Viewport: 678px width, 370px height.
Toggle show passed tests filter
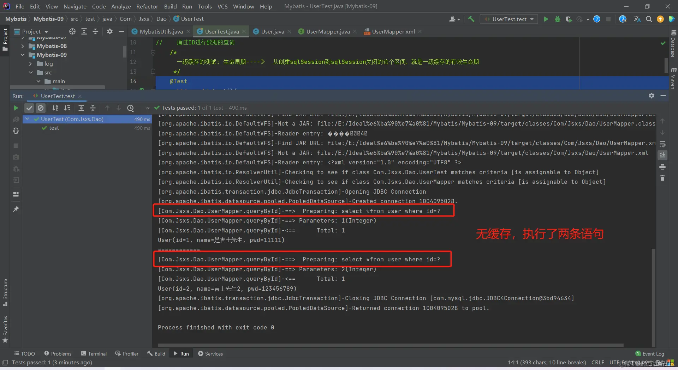click(x=29, y=108)
